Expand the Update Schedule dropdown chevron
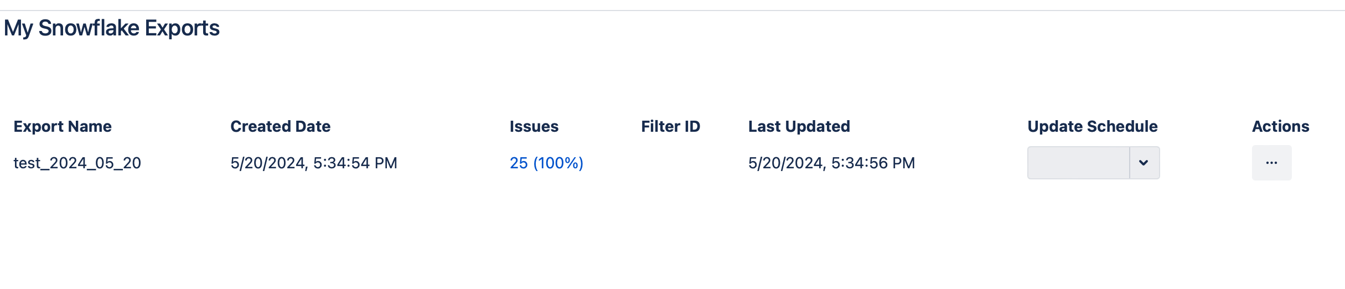This screenshot has width=1345, height=289. (x=1144, y=163)
